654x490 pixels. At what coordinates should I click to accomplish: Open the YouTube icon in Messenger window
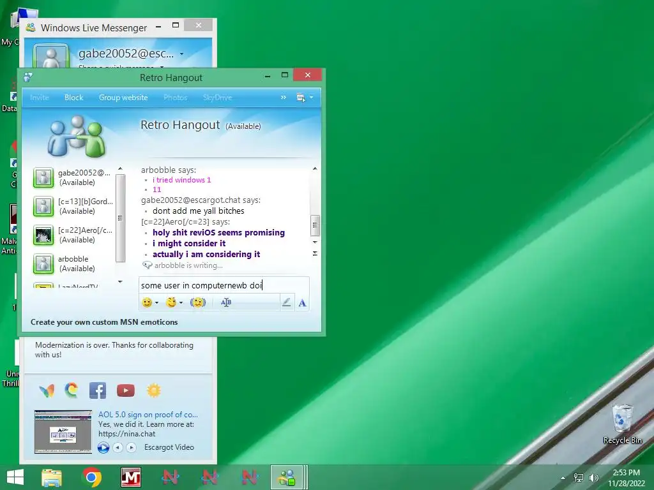coord(126,391)
